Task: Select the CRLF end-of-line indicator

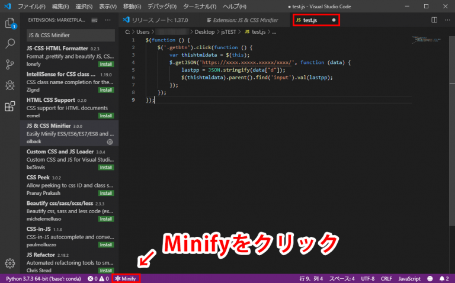Action: pos(386,278)
